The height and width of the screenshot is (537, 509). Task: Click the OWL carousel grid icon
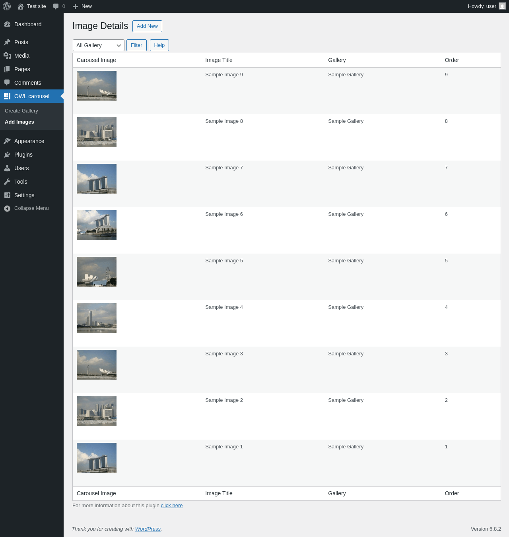(7, 96)
